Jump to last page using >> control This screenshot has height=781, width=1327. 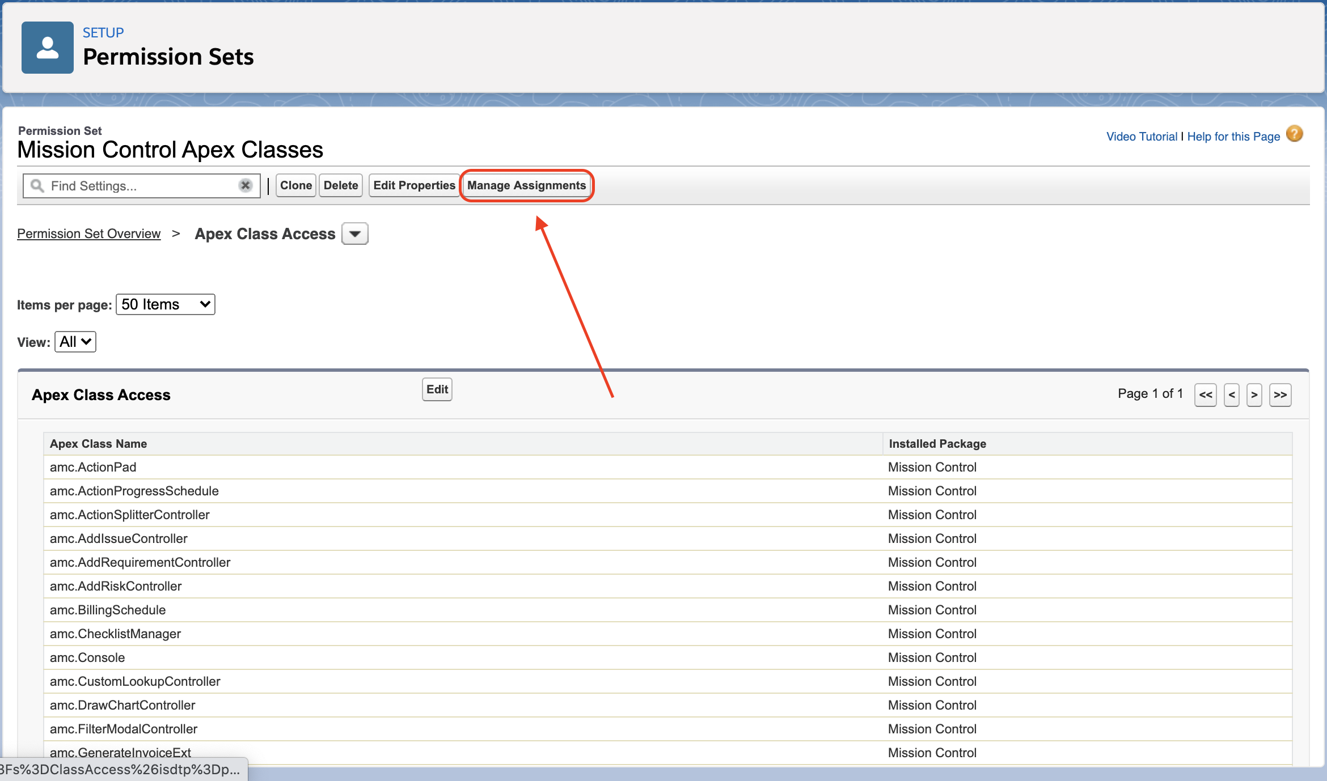pos(1280,394)
